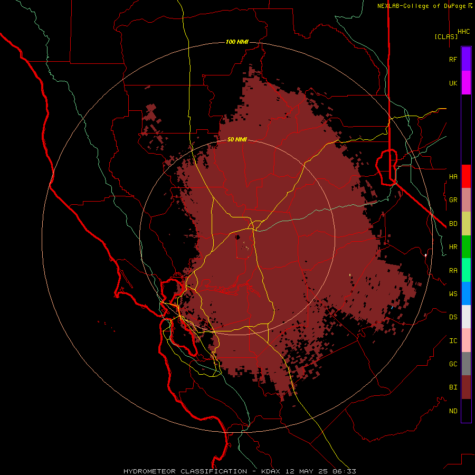This screenshot has height=475, width=475.
Task: Click the ND black legend swatch
Action: click(466, 411)
